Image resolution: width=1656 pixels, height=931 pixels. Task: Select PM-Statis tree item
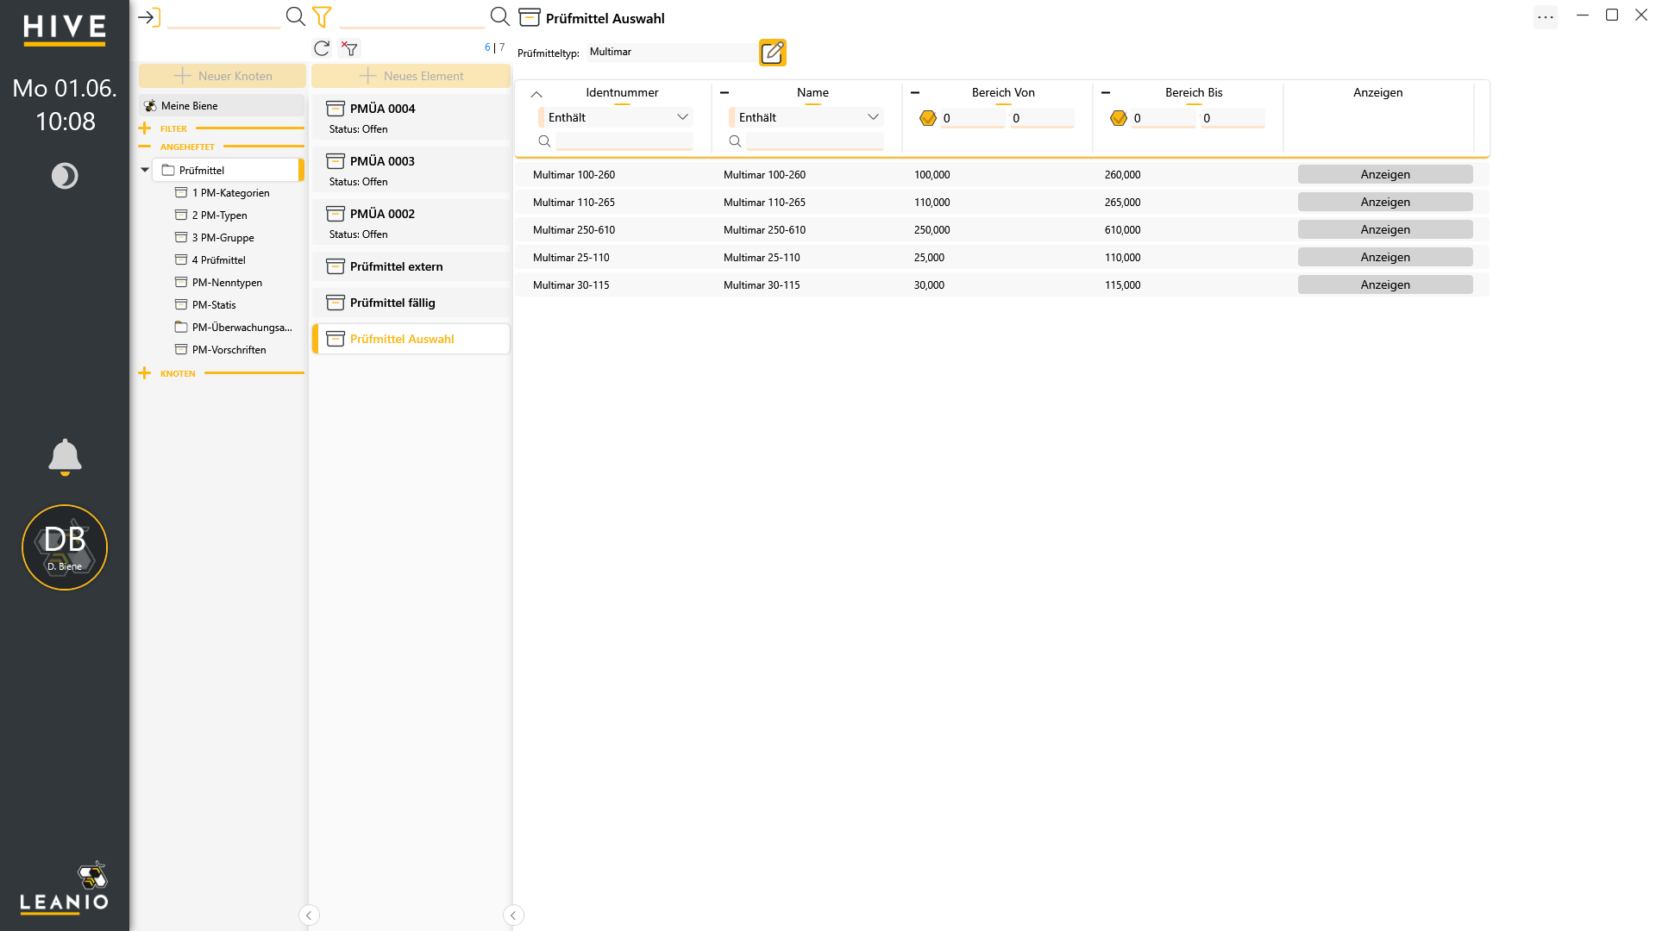coord(214,305)
